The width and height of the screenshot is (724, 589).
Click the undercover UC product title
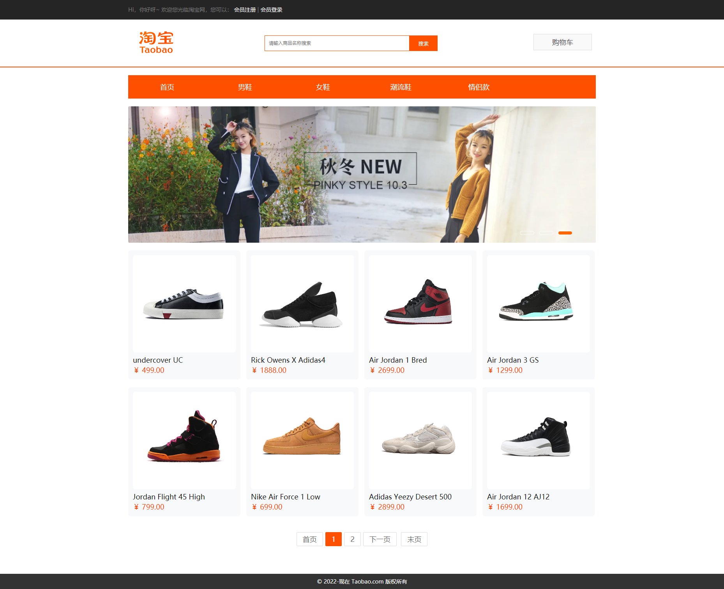tap(158, 360)
